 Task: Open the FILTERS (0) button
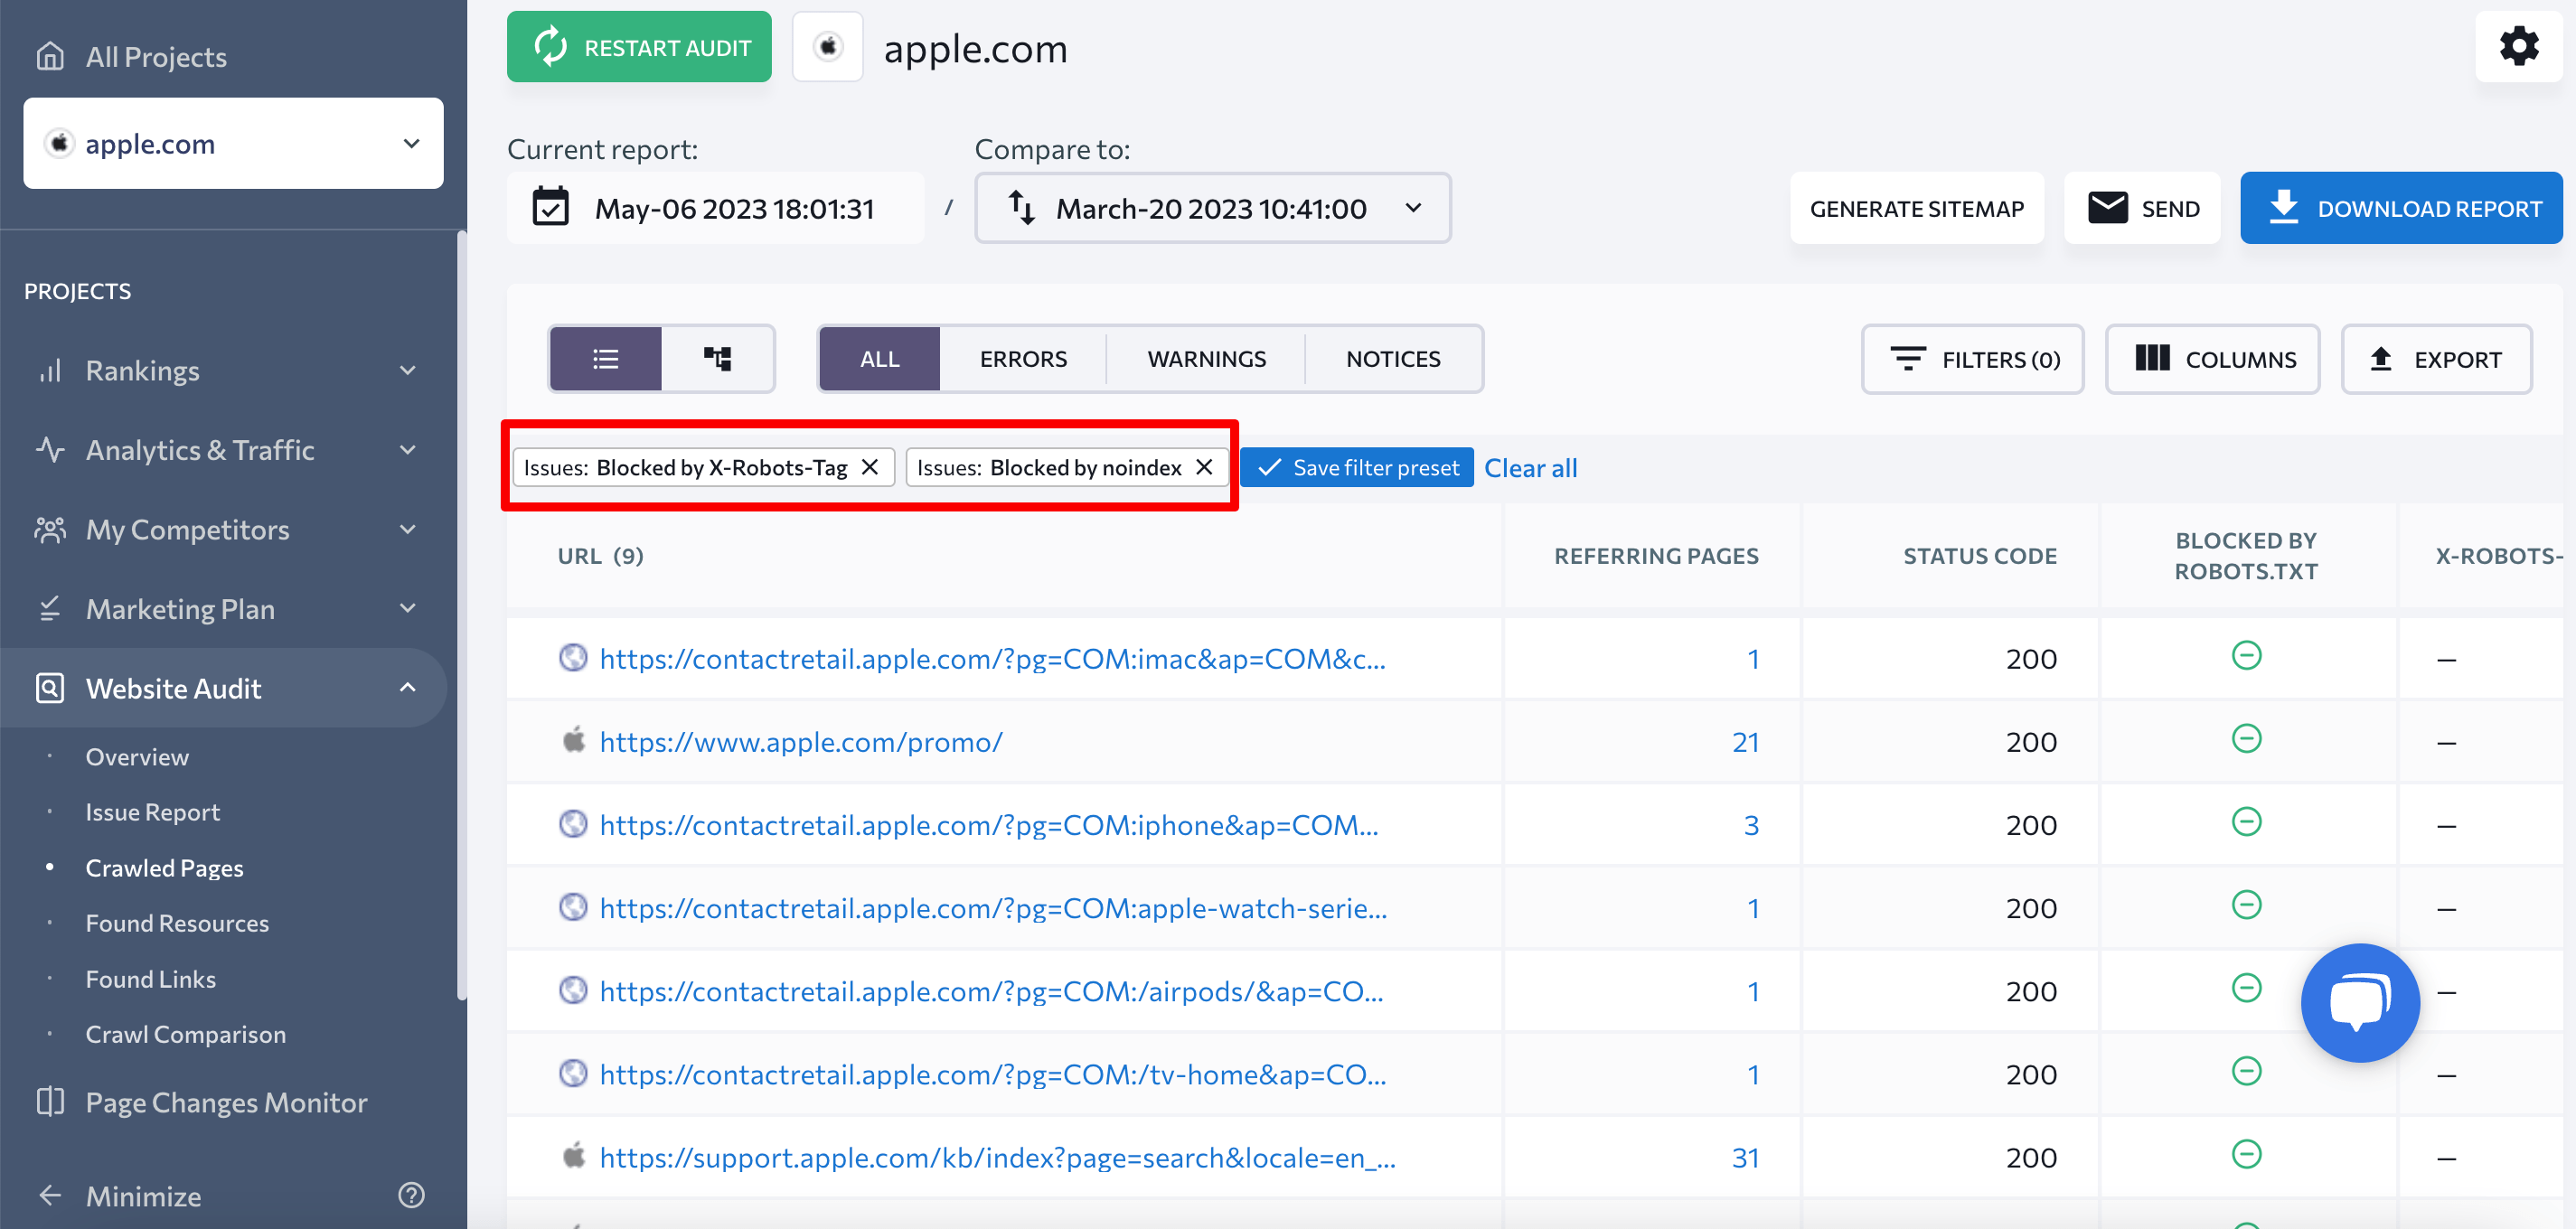click(x=1972, y=359)
